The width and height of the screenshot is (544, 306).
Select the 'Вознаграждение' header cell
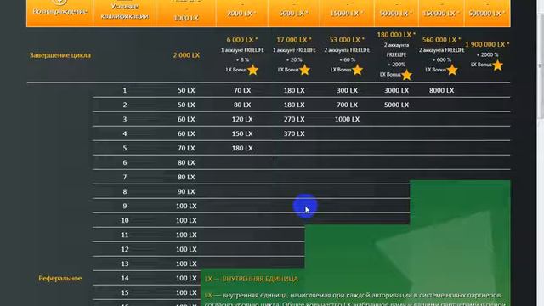(x=59, y=13)
